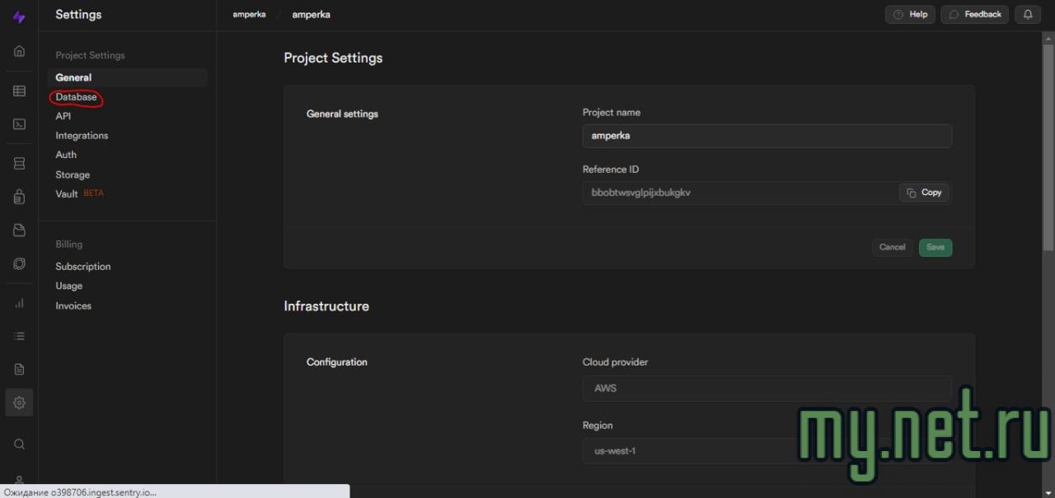1055x498 pixels.
Task: Click the Cancel button
Action: pos(892,248)
